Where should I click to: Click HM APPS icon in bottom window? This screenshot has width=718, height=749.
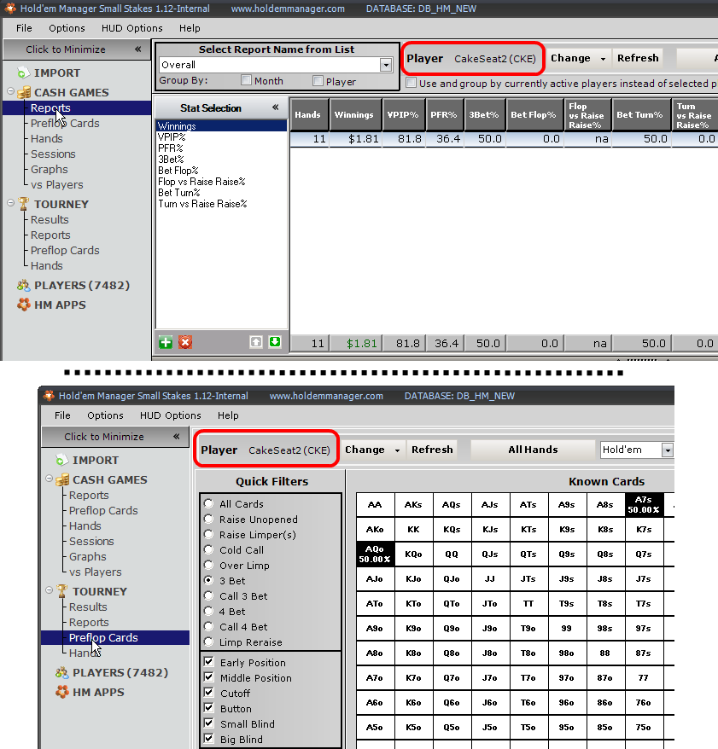(x=62, y=692)
